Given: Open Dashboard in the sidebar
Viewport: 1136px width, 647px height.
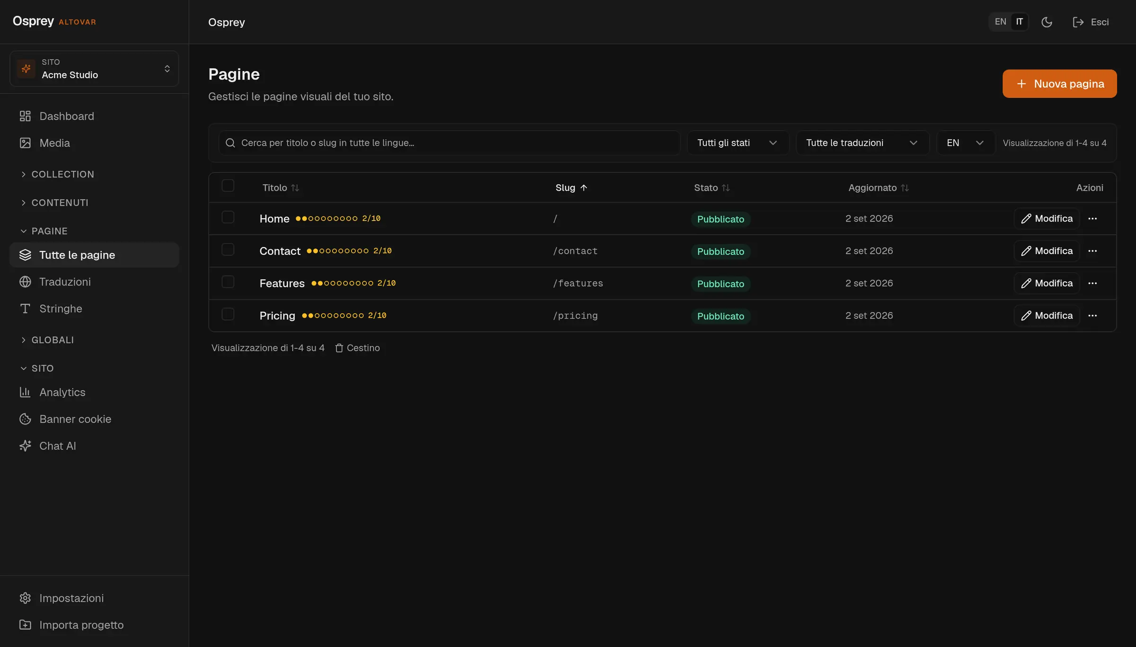Looking at the screenshot, I should click(94, 116).
